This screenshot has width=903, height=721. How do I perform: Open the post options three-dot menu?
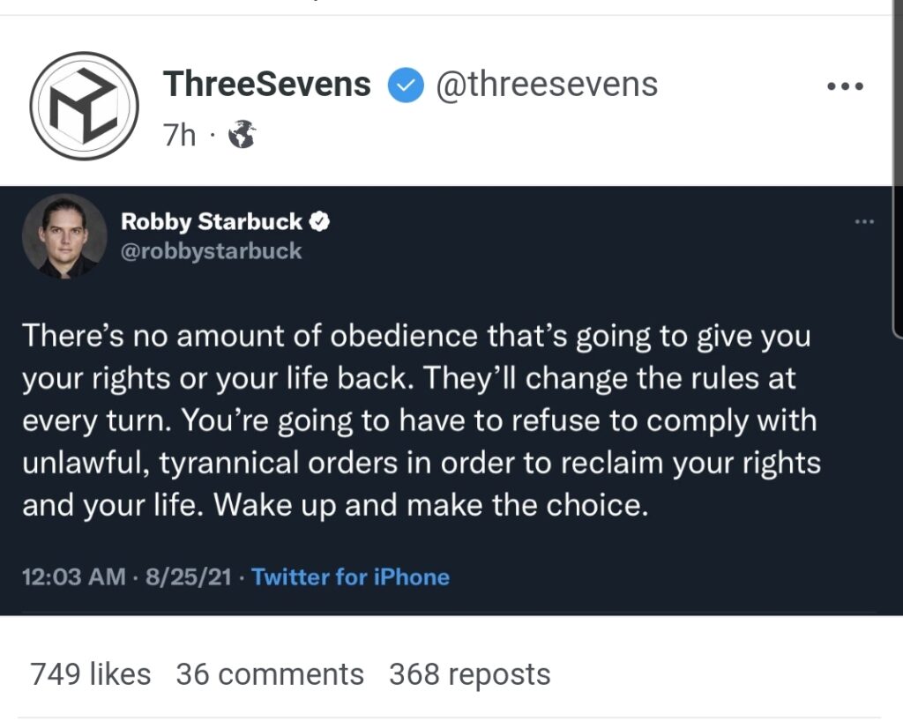coord(845,86)
